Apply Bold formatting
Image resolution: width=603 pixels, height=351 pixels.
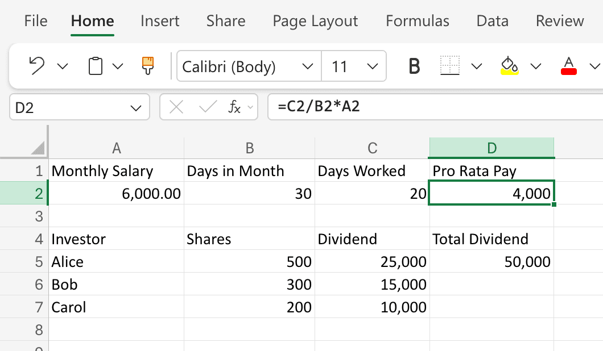point(414,65)
